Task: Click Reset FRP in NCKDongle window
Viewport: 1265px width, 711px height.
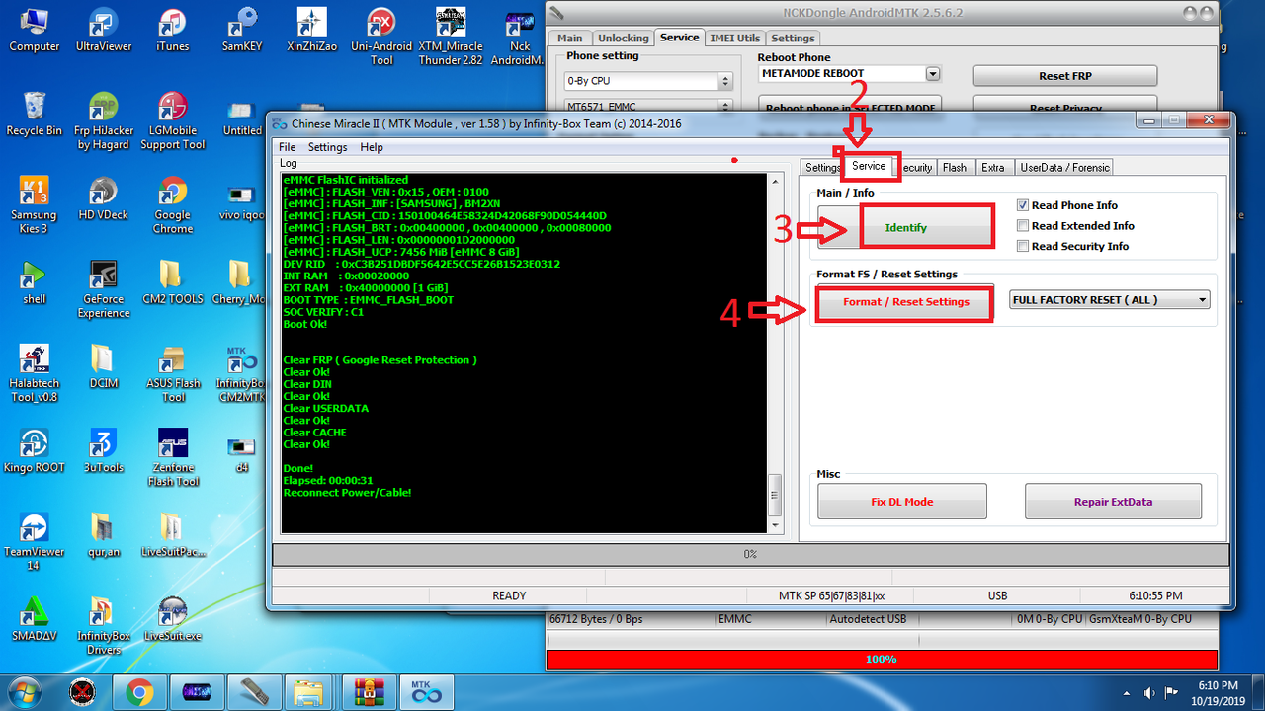Action: (x=1065, y=76)
